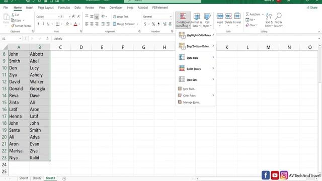The height and width of the screenshot is (181, 322).
Task: Expand the AutoSum dropdown arrow
Action: pyautogui.click(x=263, y=15)
